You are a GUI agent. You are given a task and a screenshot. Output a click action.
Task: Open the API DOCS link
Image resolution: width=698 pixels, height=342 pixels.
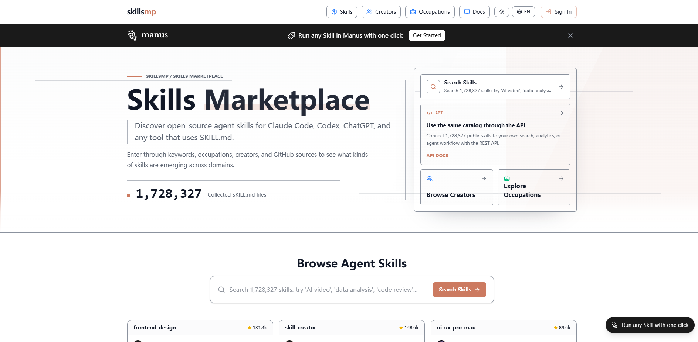(437, 156)
